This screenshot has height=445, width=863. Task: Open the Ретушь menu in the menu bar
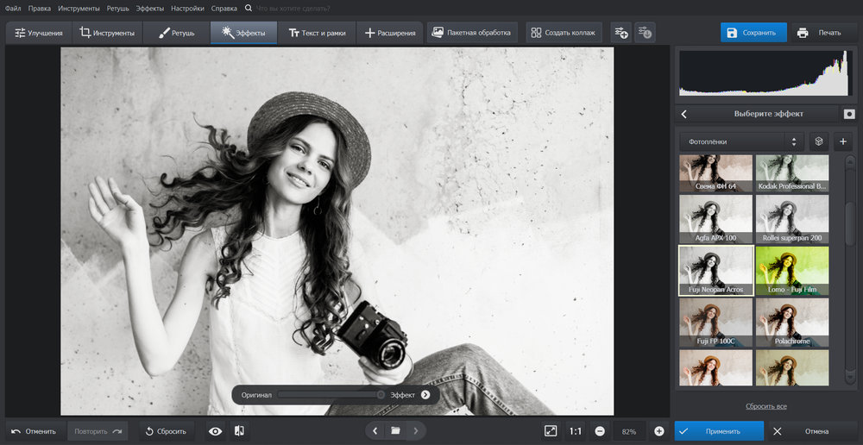tap(118, 9)
